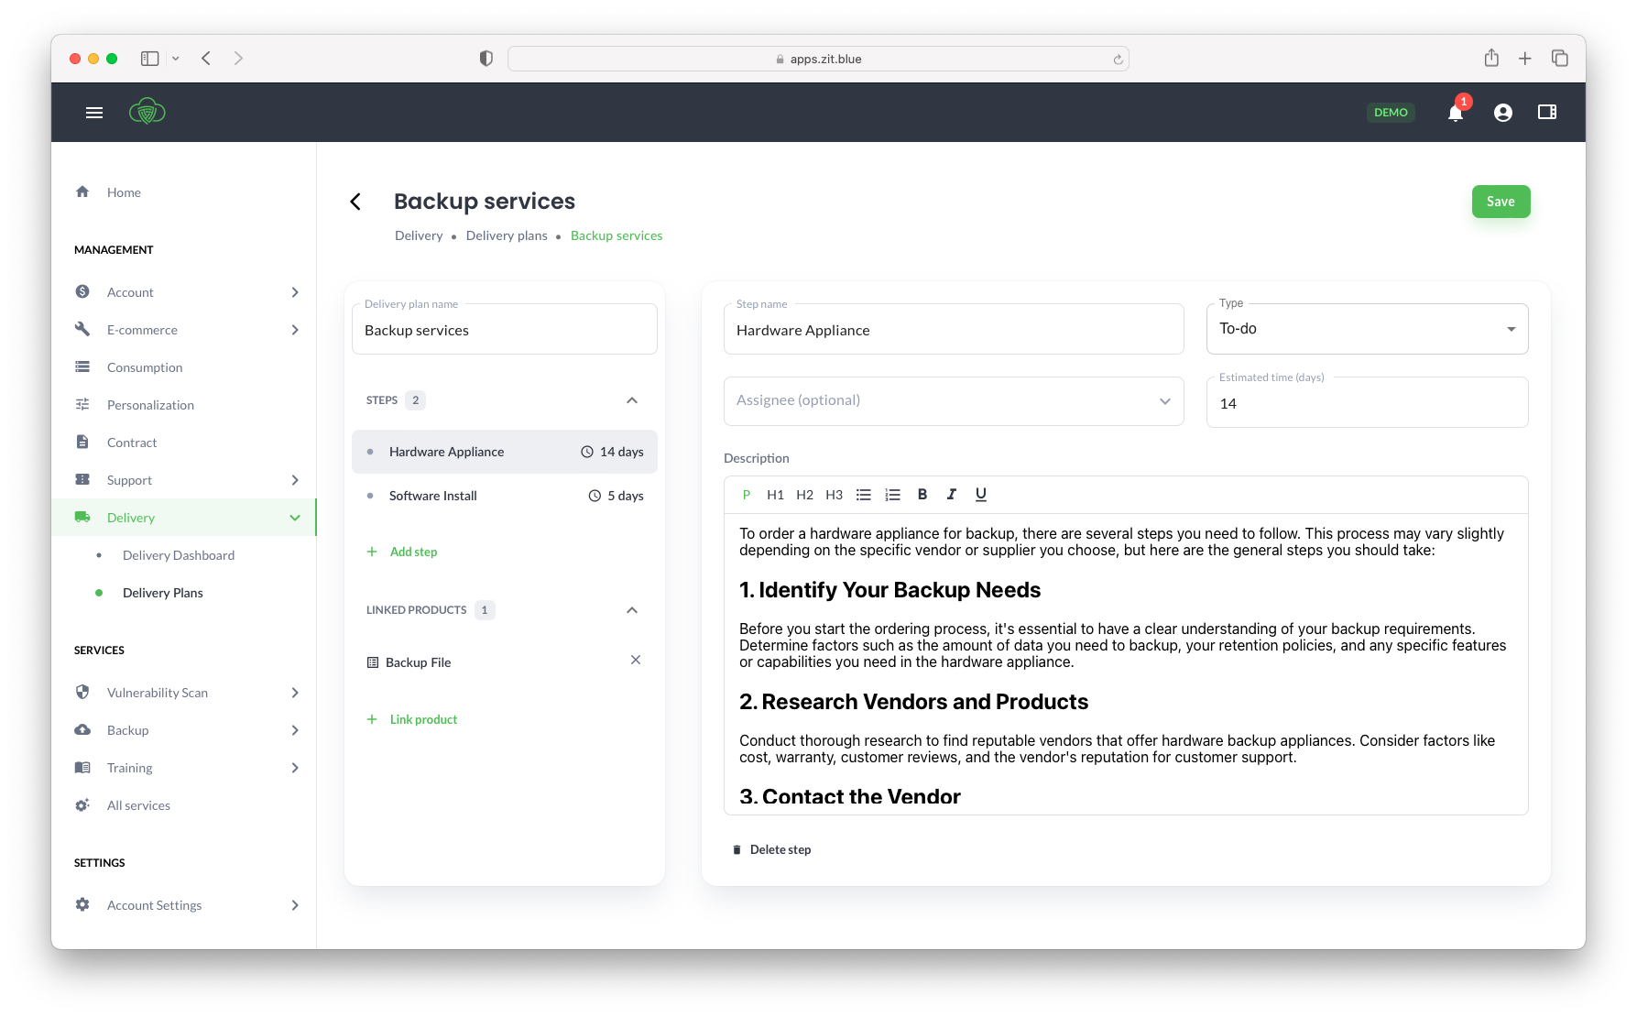Click the Personalization sliders icon
This screenshot has height=1017, width=1637.
(x=82, y=404)
